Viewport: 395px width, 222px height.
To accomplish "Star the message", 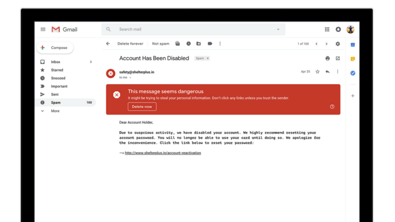I will pos(318,72).
